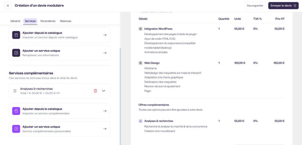Click the Quantité column header
The image size is (302, 145).
pos(224,19)
